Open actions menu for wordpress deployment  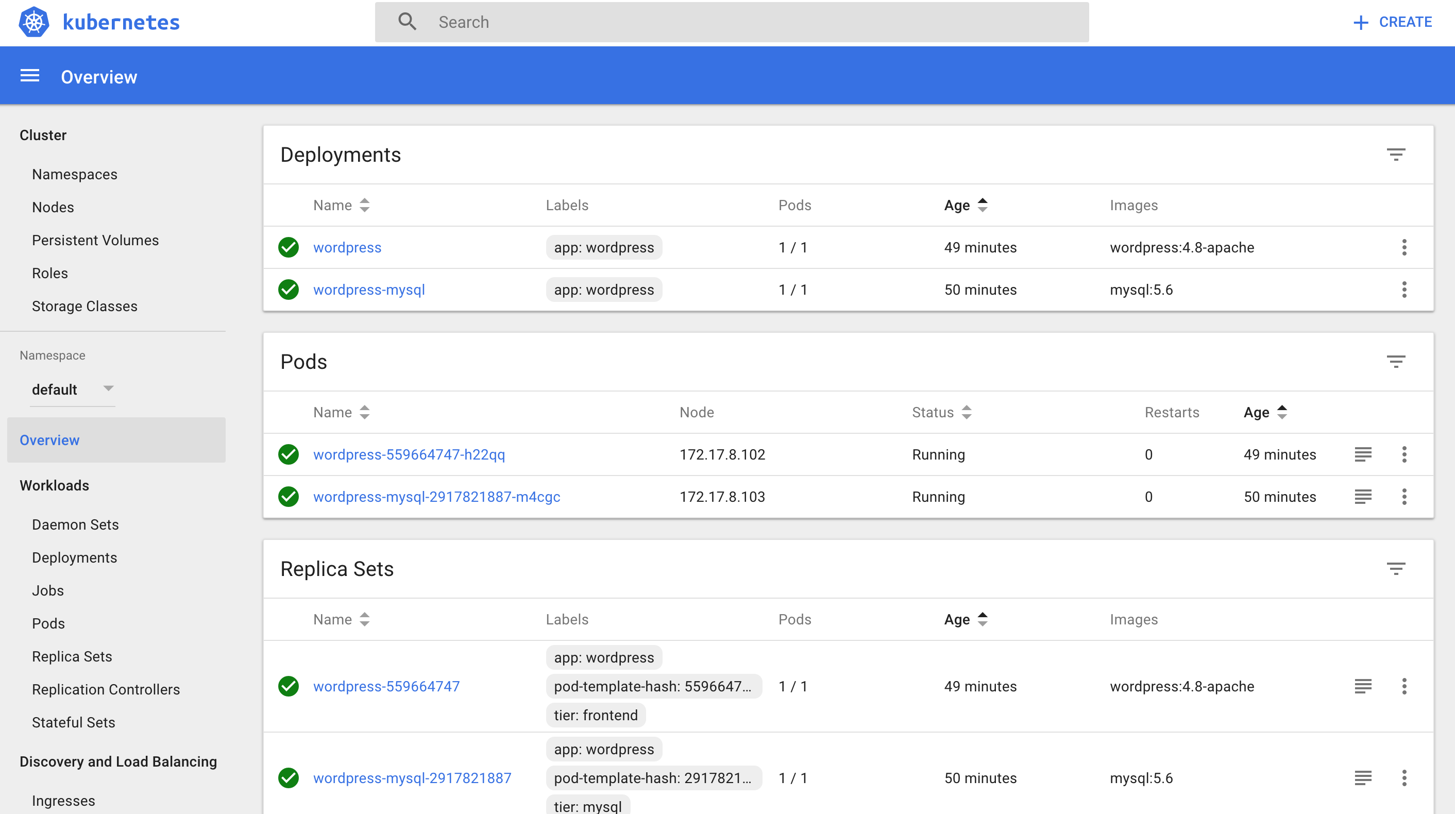[x=1404, y=247]
